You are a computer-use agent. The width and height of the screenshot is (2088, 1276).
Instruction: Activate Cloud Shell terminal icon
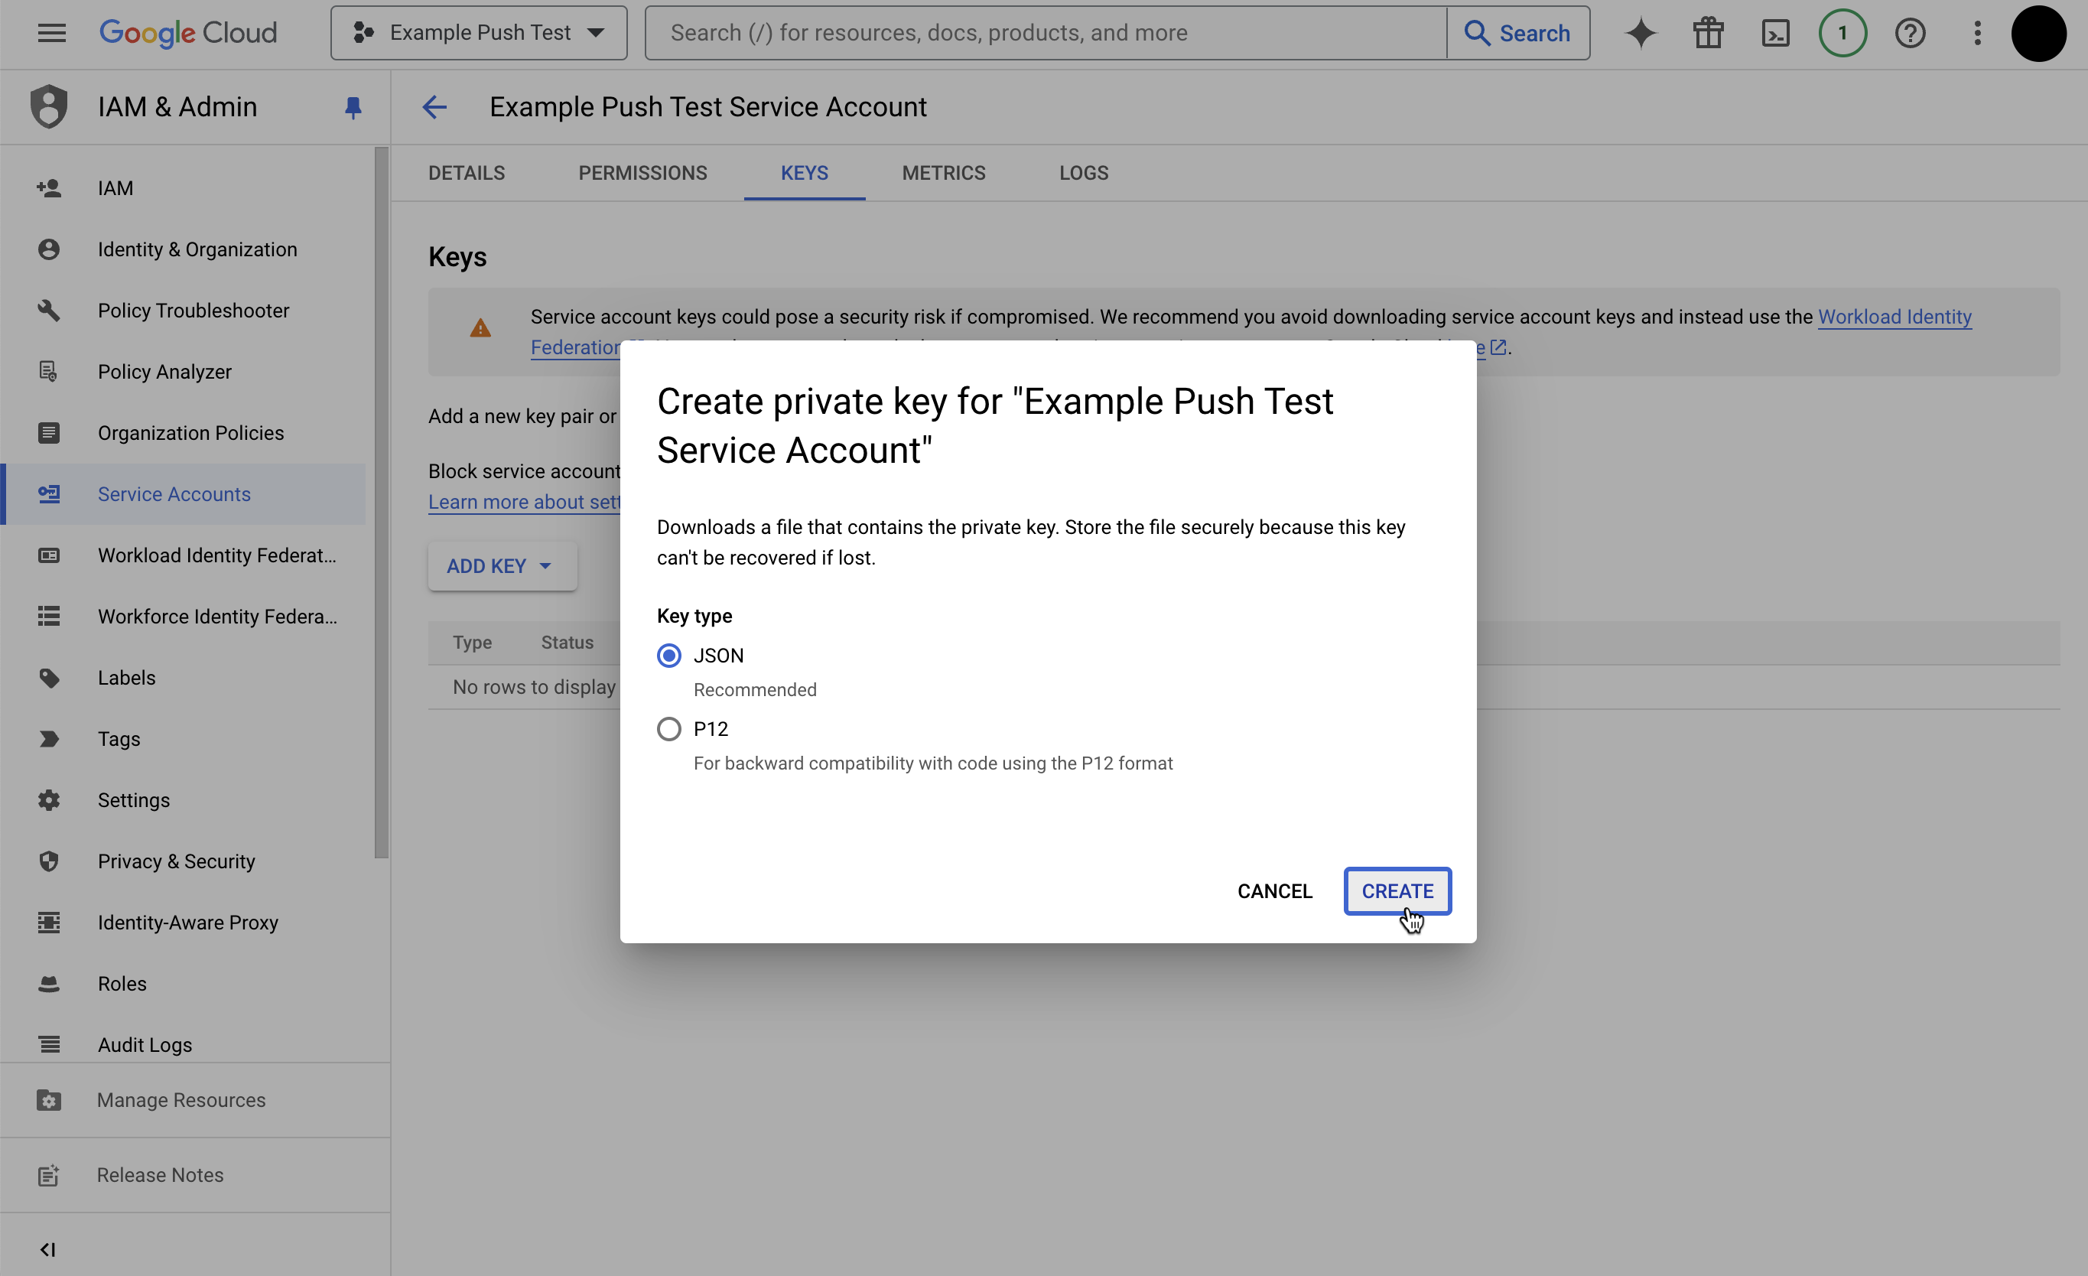click(x=1775, y=33)
